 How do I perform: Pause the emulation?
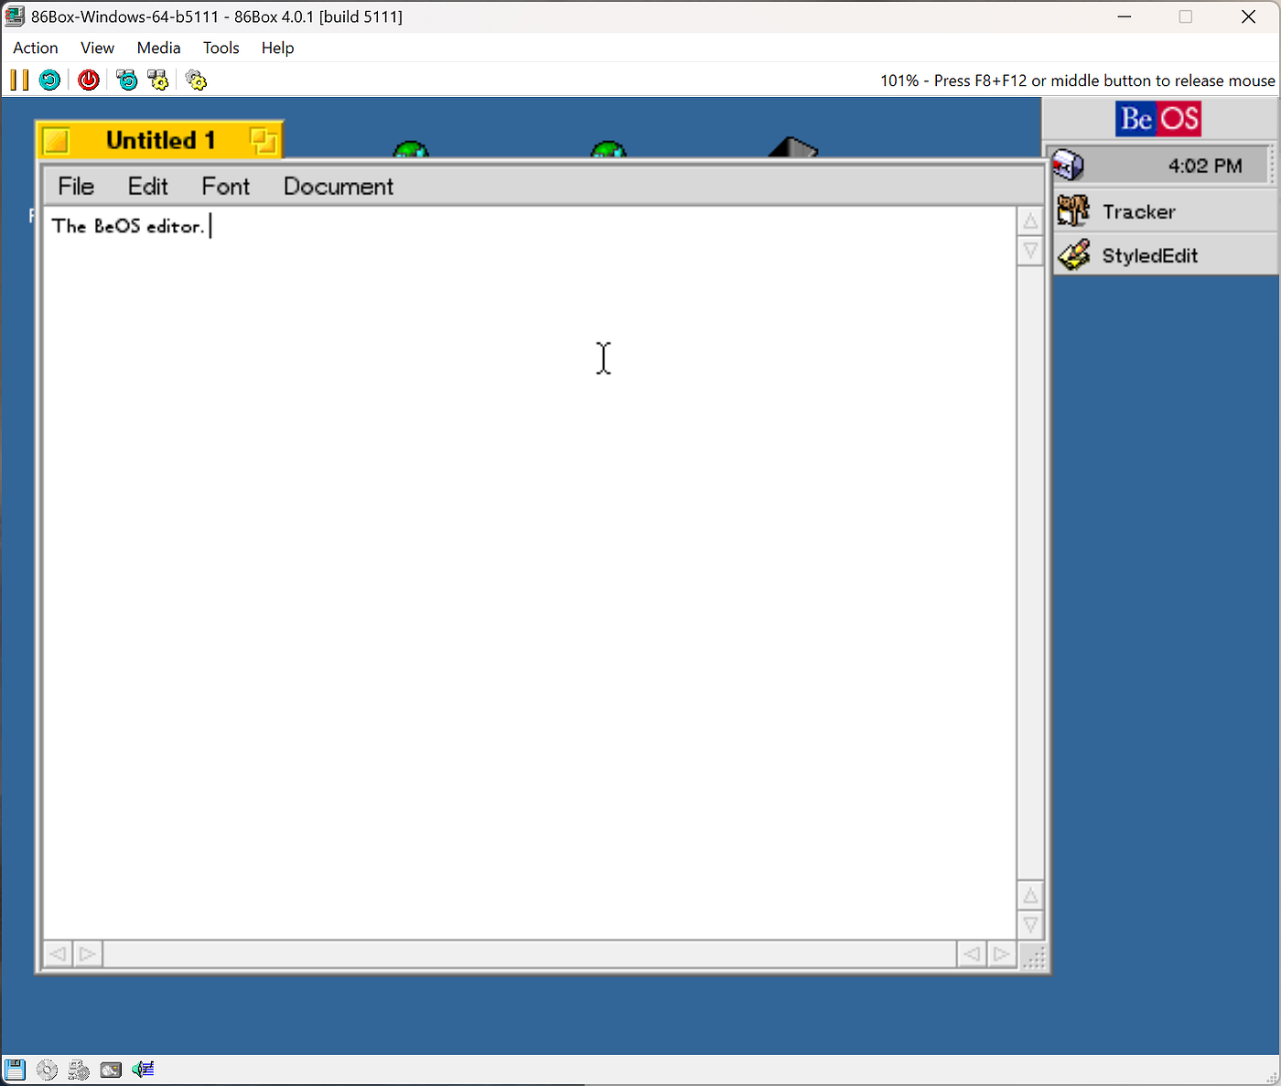pyautogui.click(x=17, y=80)
